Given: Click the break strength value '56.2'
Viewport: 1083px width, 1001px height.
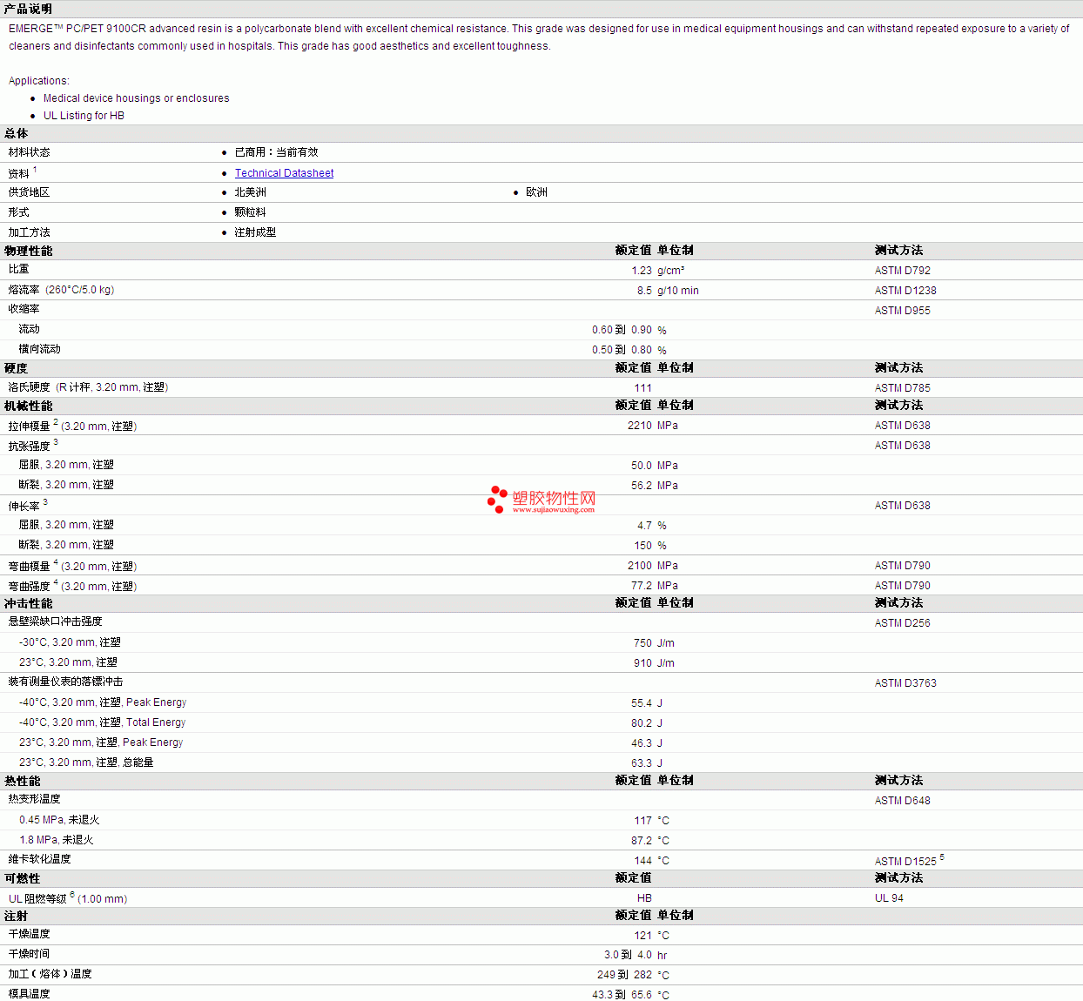Looking at the screenshot, I should (x=642, y=486).
